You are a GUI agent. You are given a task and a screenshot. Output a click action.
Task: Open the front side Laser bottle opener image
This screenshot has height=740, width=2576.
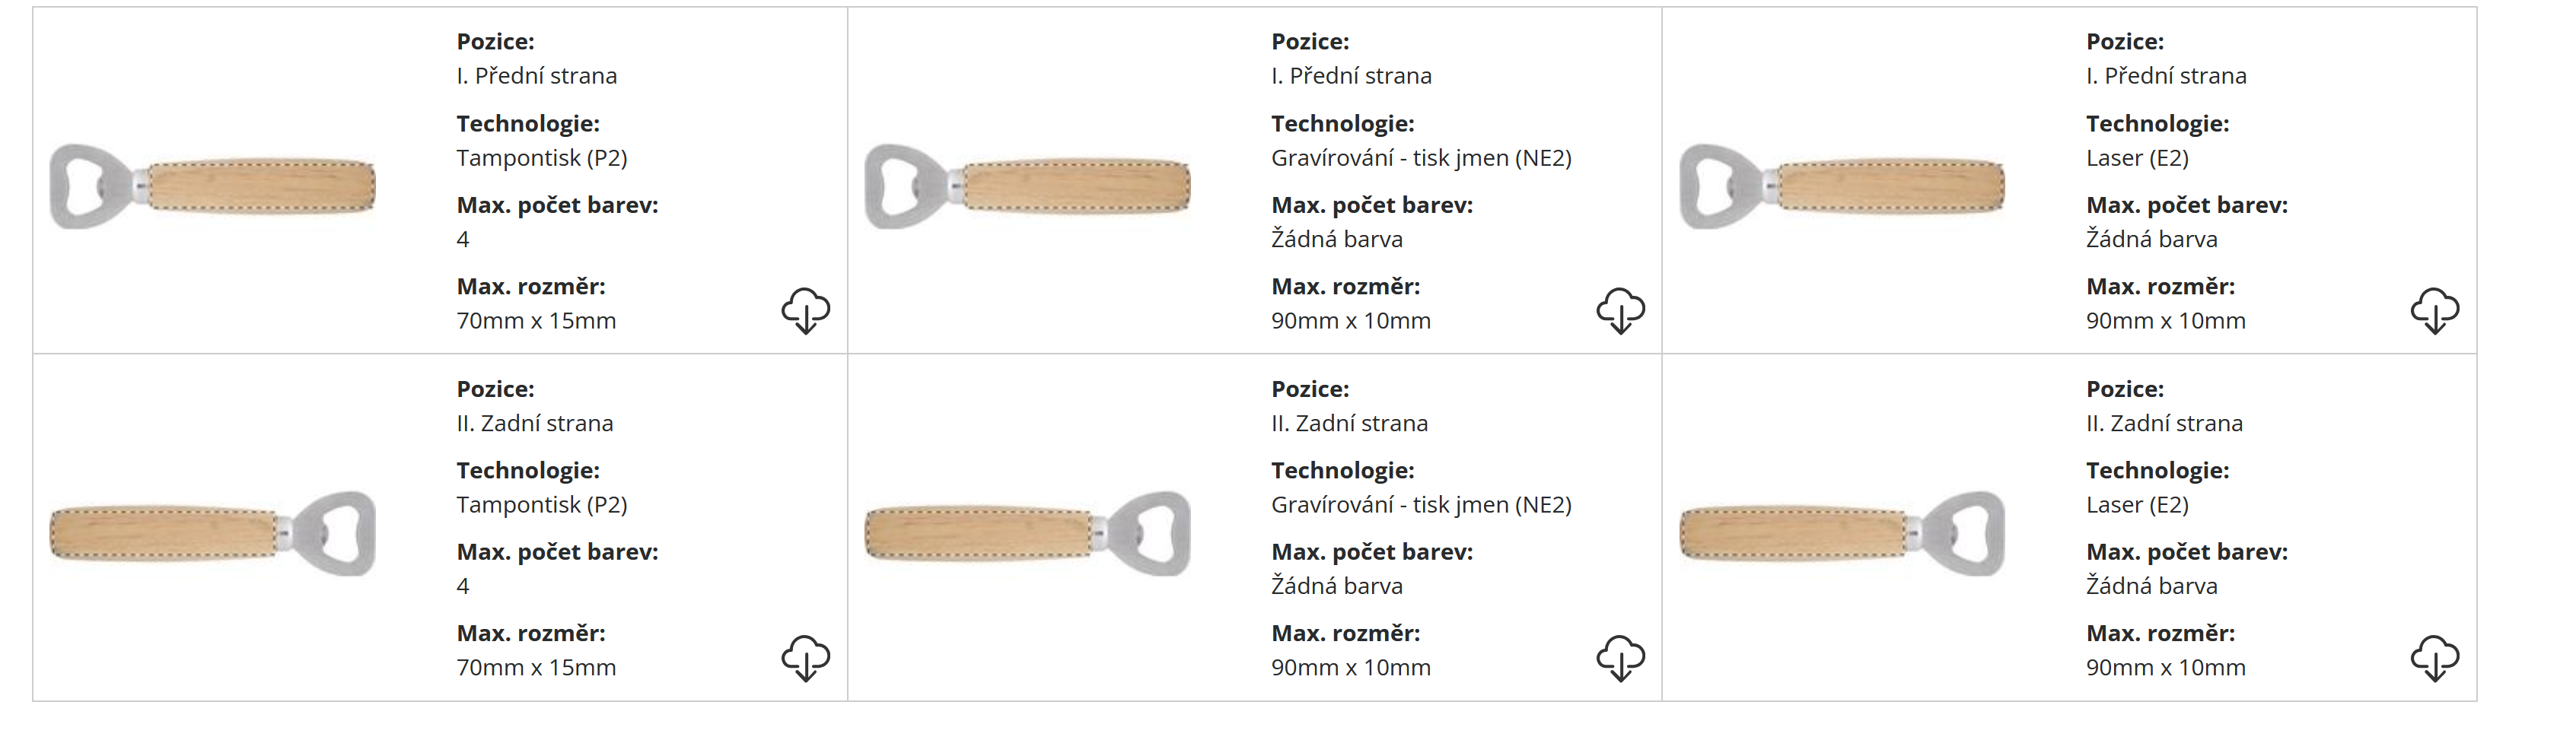tap(1842, 186)
